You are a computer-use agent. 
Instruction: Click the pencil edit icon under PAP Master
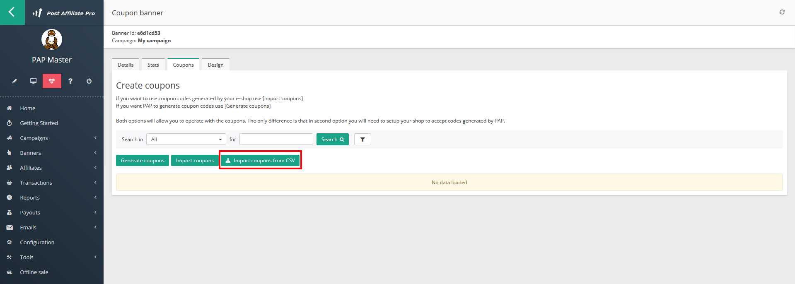(x=14, y=81)
